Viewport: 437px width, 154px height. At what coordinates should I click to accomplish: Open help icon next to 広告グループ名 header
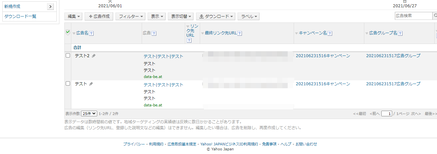(x=401, y=33)
